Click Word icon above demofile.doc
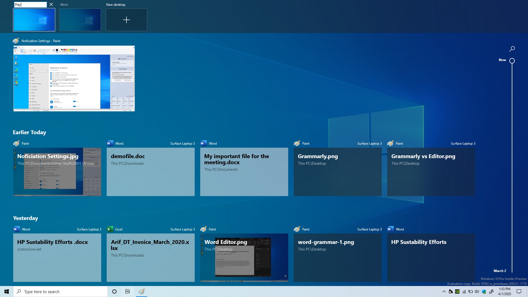This screenshot has width=528, height=297. (110, 143)
